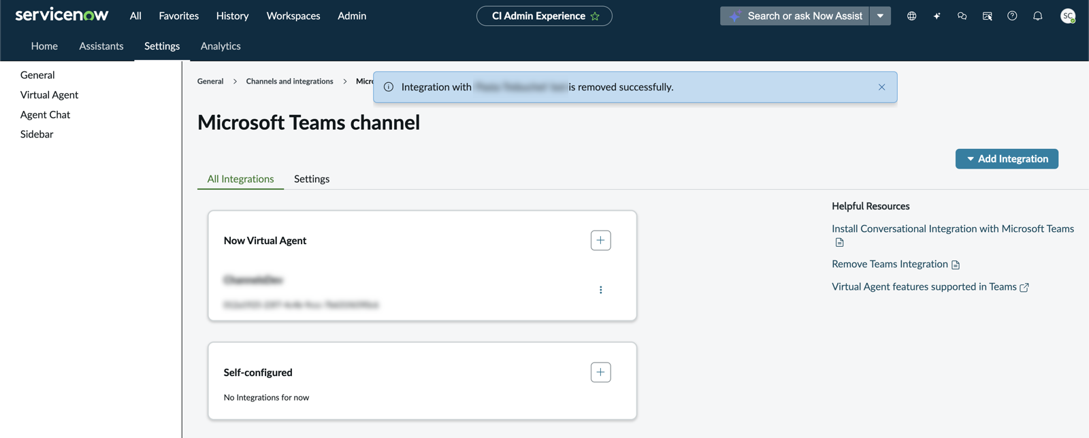
Task: Click the Search or ask Now Assist field
Action: [795, 16]
